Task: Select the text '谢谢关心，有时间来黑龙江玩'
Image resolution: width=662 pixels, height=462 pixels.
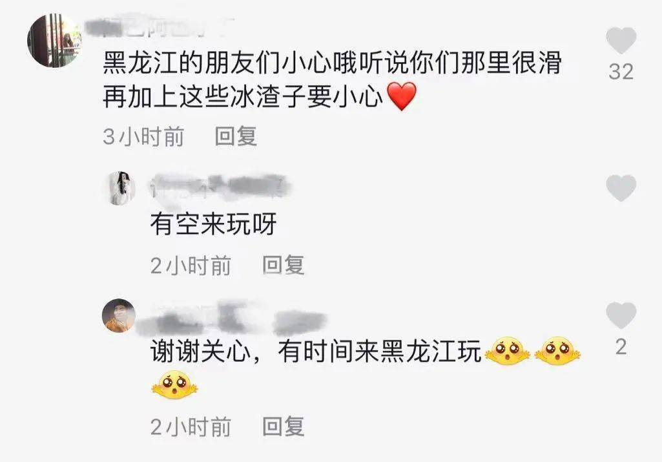Action: pyautogui.click(x=316, y=351)
